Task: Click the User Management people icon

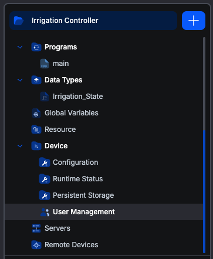Action: coord(45,212)
